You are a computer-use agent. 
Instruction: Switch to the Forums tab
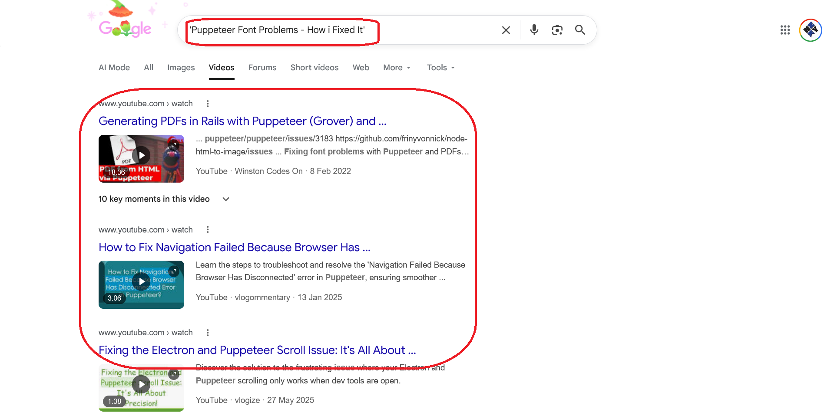click(x=262, y=68)
